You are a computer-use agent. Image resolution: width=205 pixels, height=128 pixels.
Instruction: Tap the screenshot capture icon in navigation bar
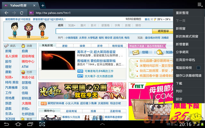coord(42,124)
